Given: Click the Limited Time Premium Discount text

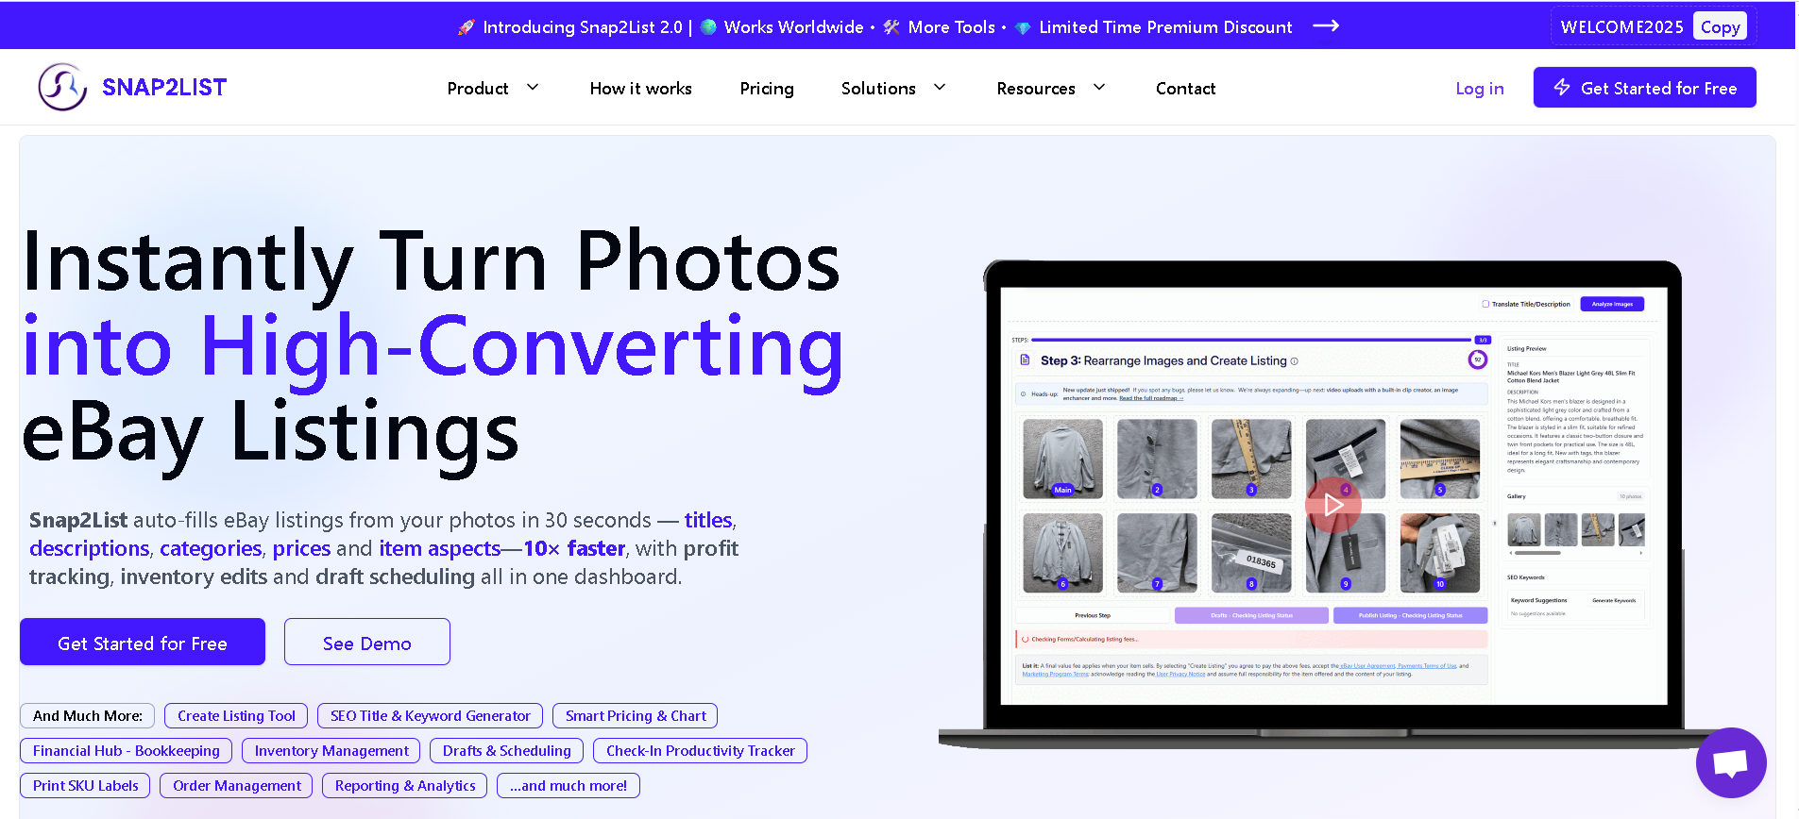Looking at the screenshot, I should click(x=1165, y=27).
